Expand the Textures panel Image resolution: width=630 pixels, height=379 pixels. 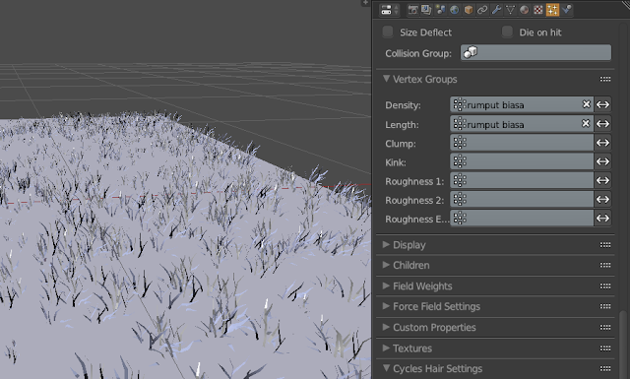386,347
